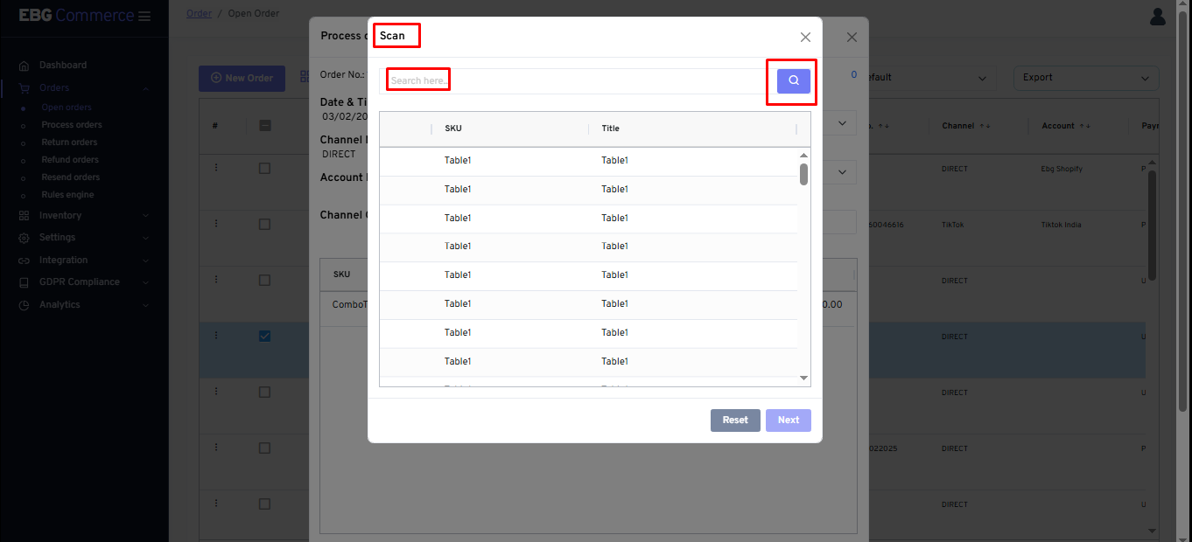Image resolution: width=1192 pixels, height=542 pixels.
Task: Click the magnifier search button in Scan dialog
Action: click(x=791, y=80)
